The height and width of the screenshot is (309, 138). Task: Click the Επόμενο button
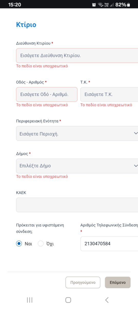click(x=118, y=282)
